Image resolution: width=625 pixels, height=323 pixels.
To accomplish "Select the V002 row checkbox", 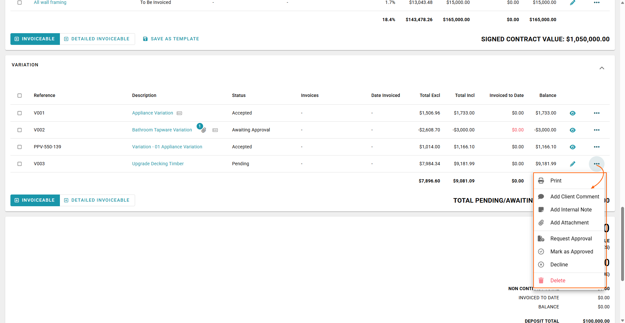I will [x=20, y=130].
